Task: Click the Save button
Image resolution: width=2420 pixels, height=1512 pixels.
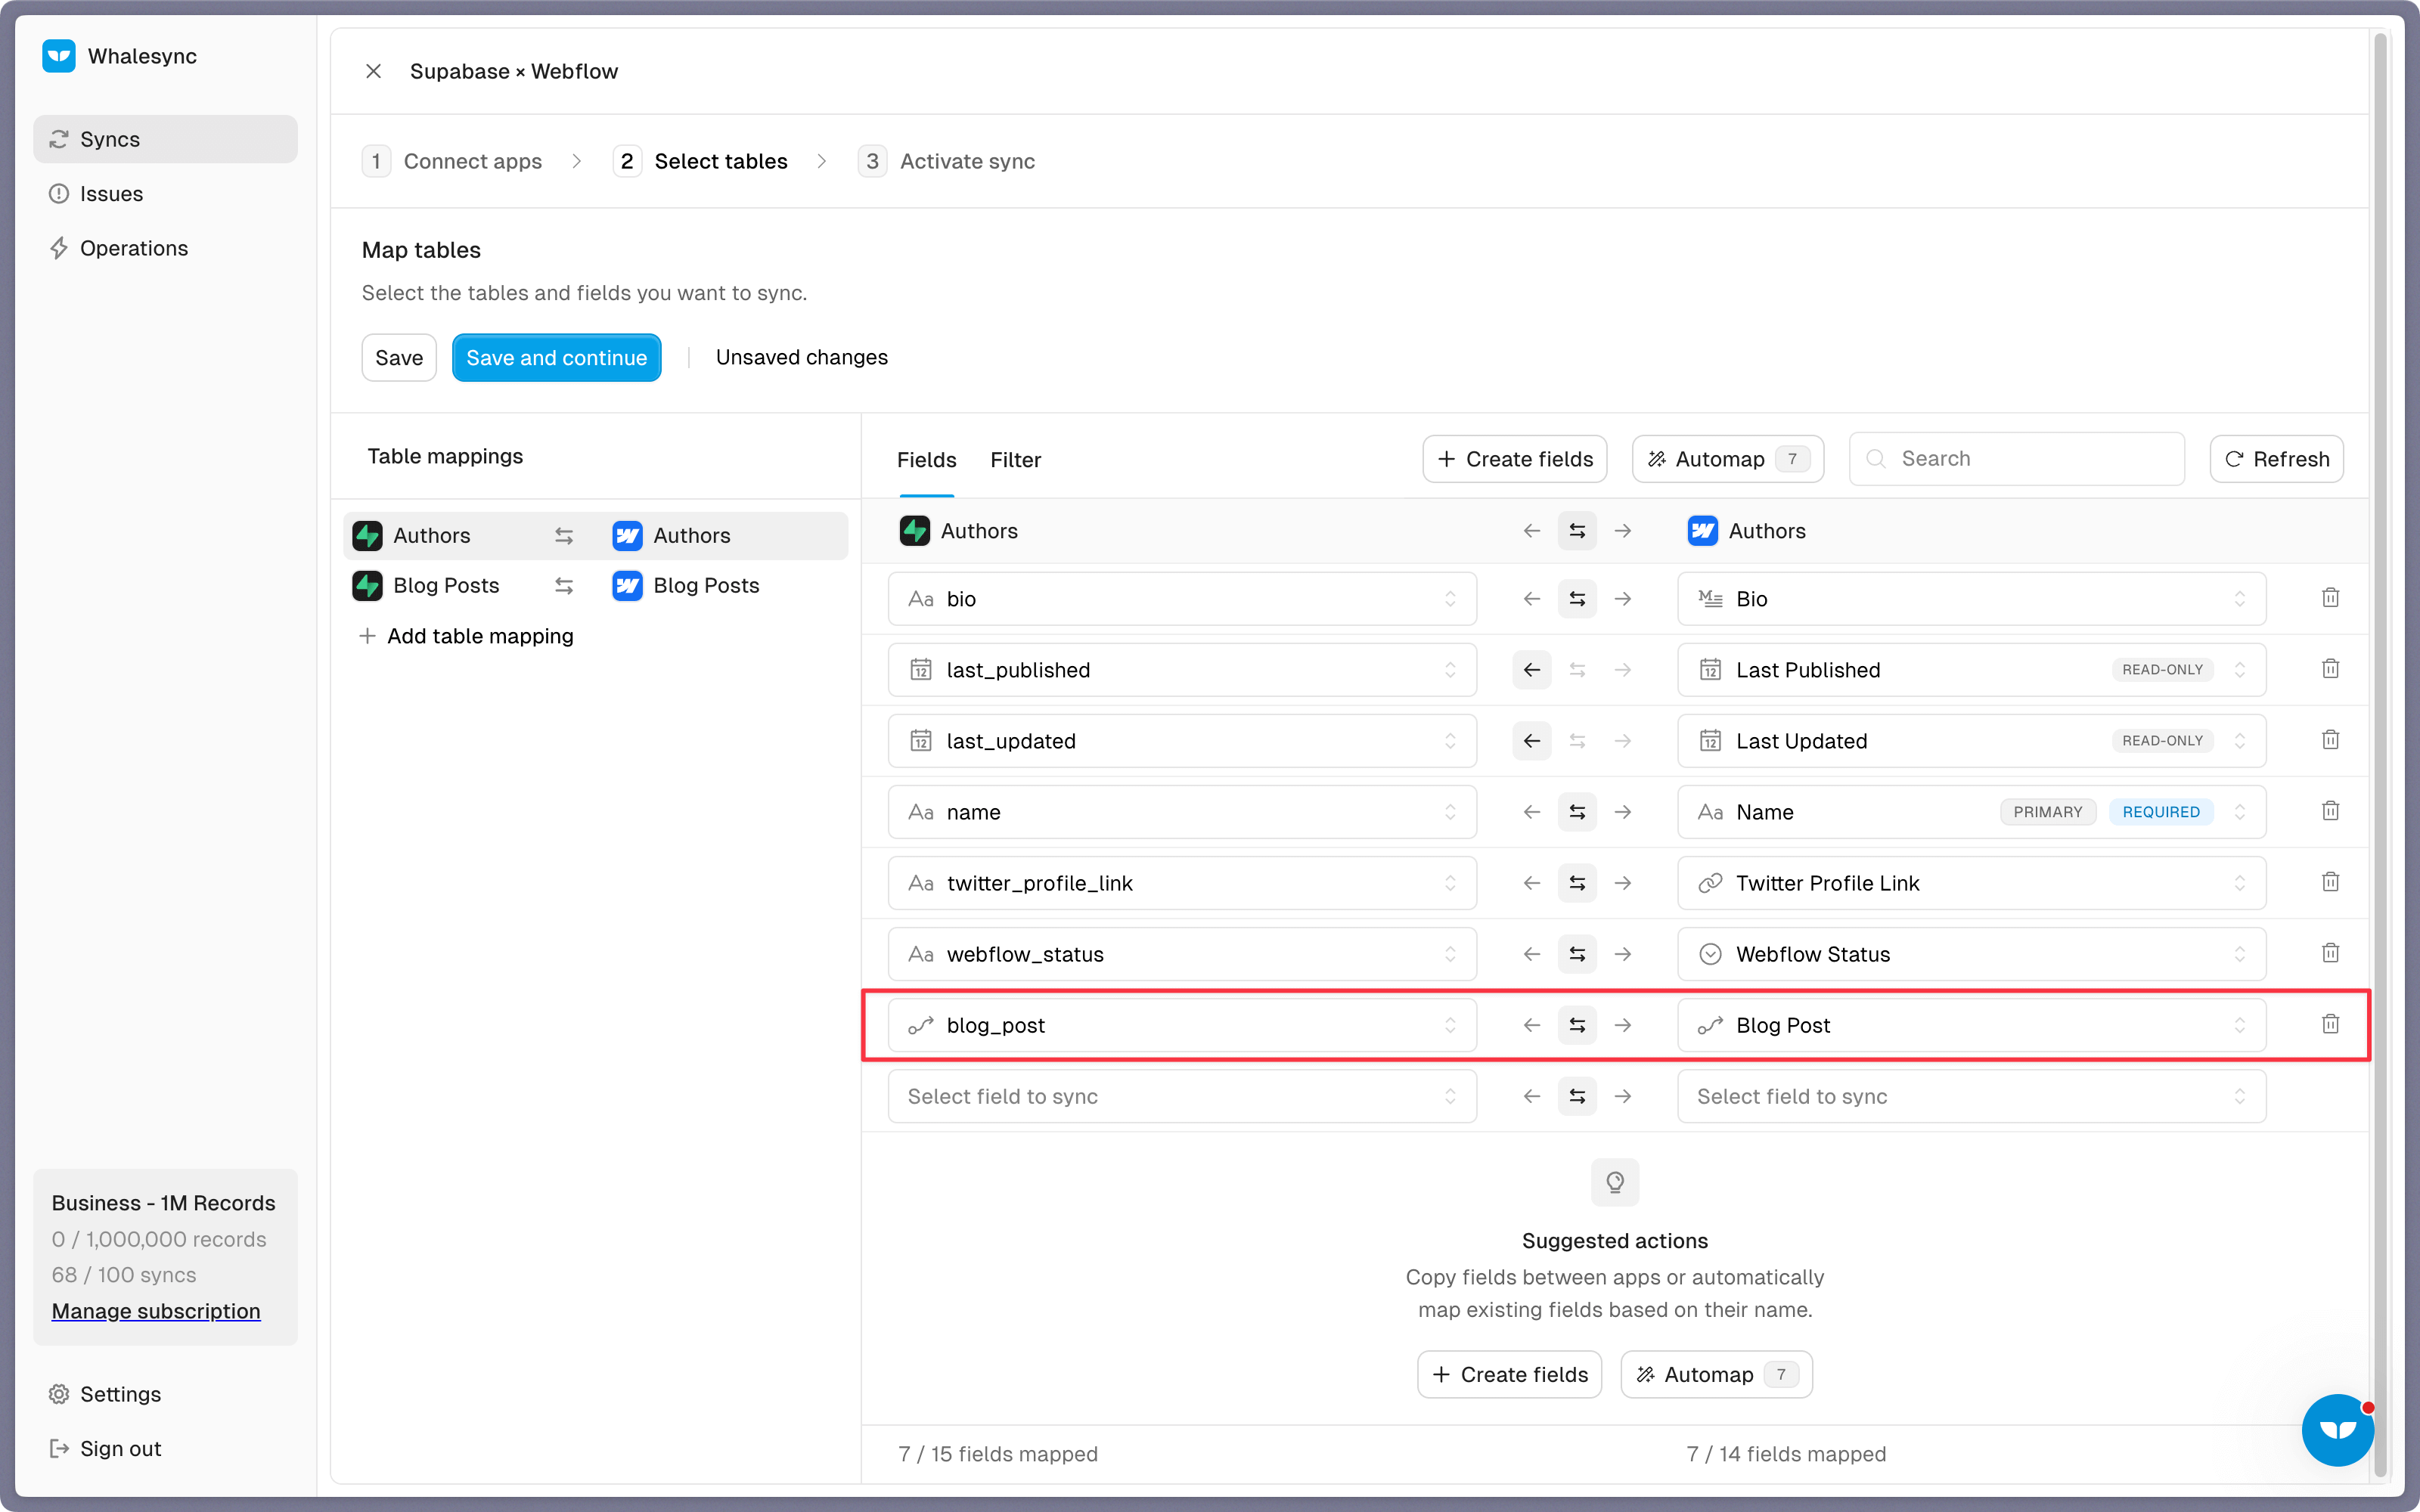Action: point(399,357)
